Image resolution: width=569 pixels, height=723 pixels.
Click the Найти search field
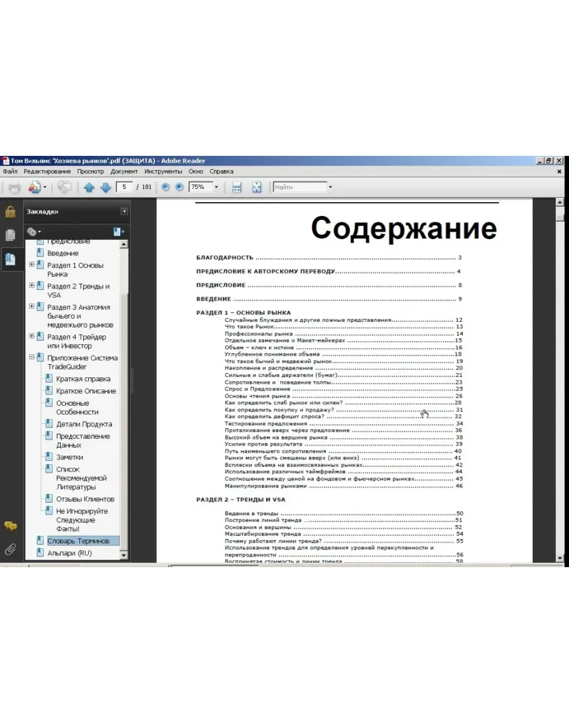(x=300, y=187)
